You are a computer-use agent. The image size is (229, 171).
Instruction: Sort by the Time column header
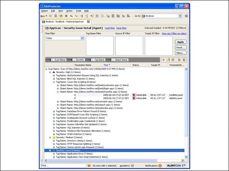[x=107, y=65]
